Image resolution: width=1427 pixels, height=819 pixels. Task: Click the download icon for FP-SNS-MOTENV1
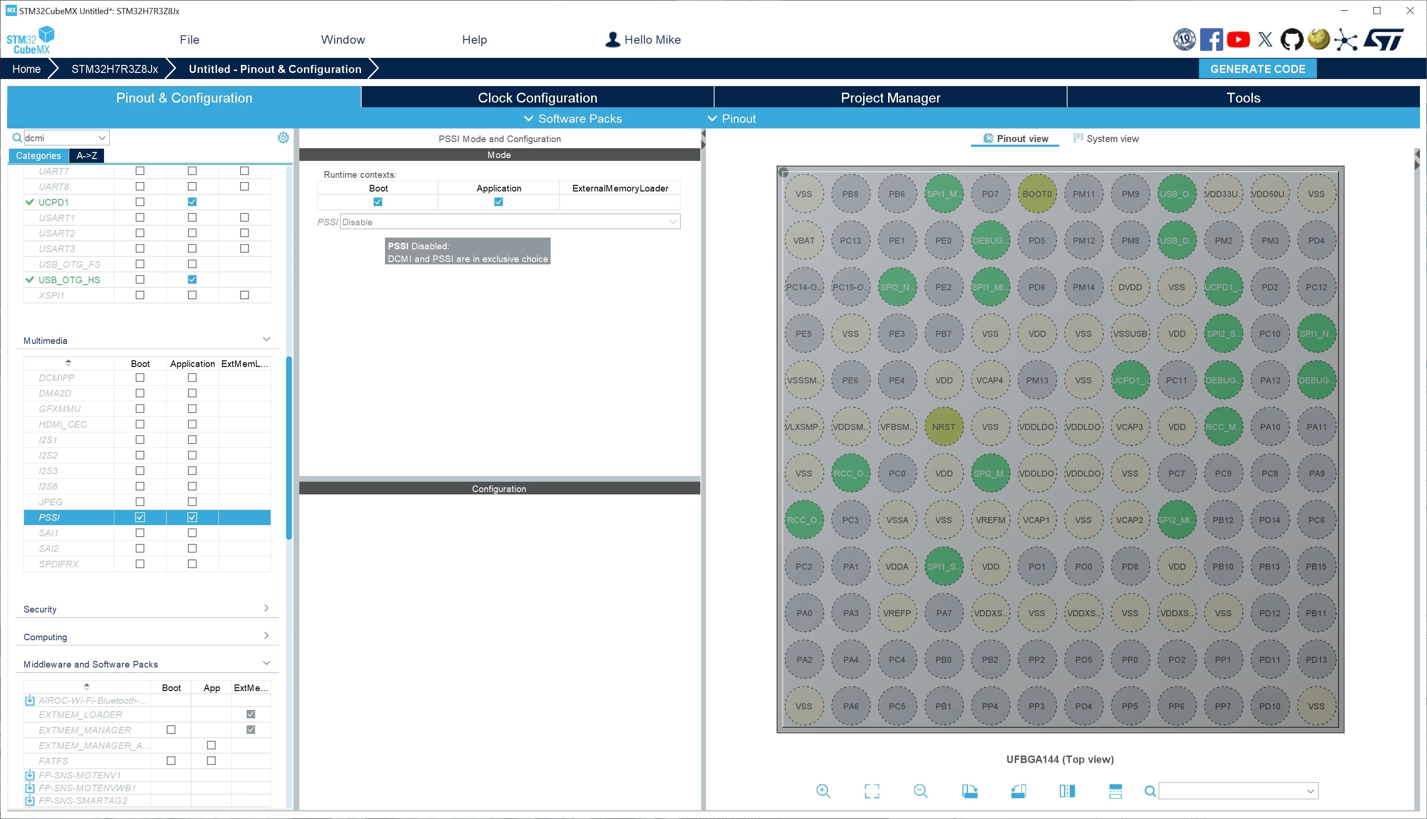pos(30,775)
